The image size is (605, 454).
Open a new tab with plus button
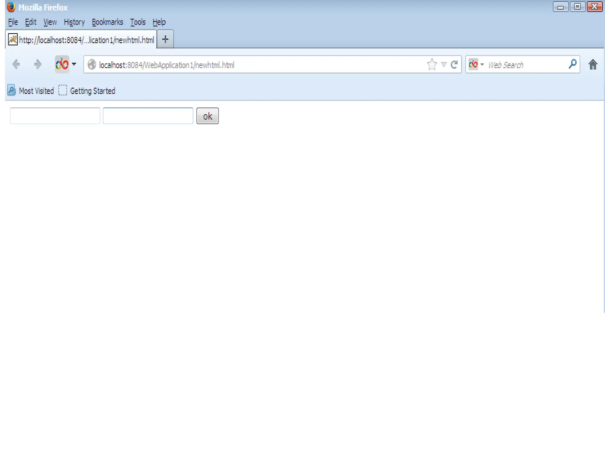click(165, 39)
